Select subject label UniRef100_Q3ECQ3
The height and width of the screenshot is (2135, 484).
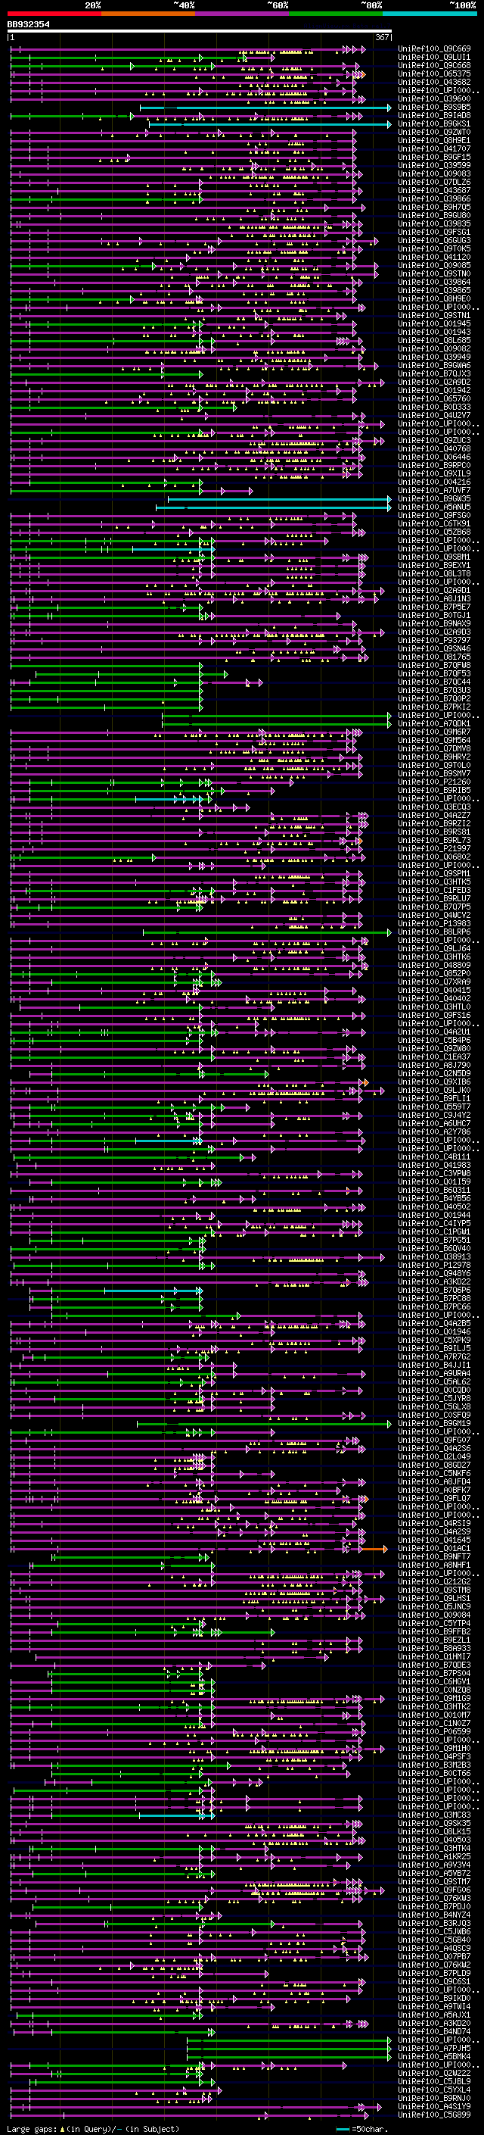click(434, 807)
